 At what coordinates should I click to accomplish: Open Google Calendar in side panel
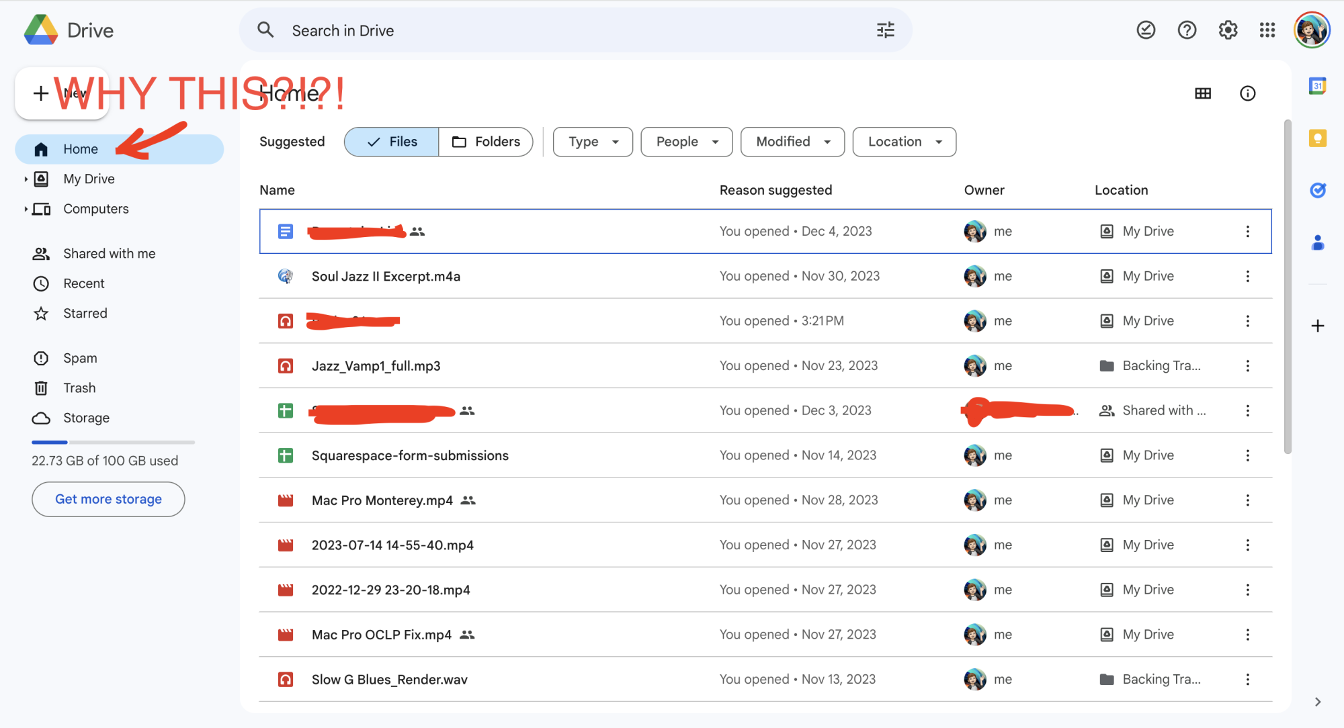1317,86
